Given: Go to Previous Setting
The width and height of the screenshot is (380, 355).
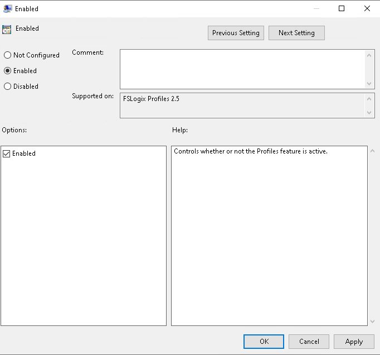Looking at the screenshot, I should 236,33.
